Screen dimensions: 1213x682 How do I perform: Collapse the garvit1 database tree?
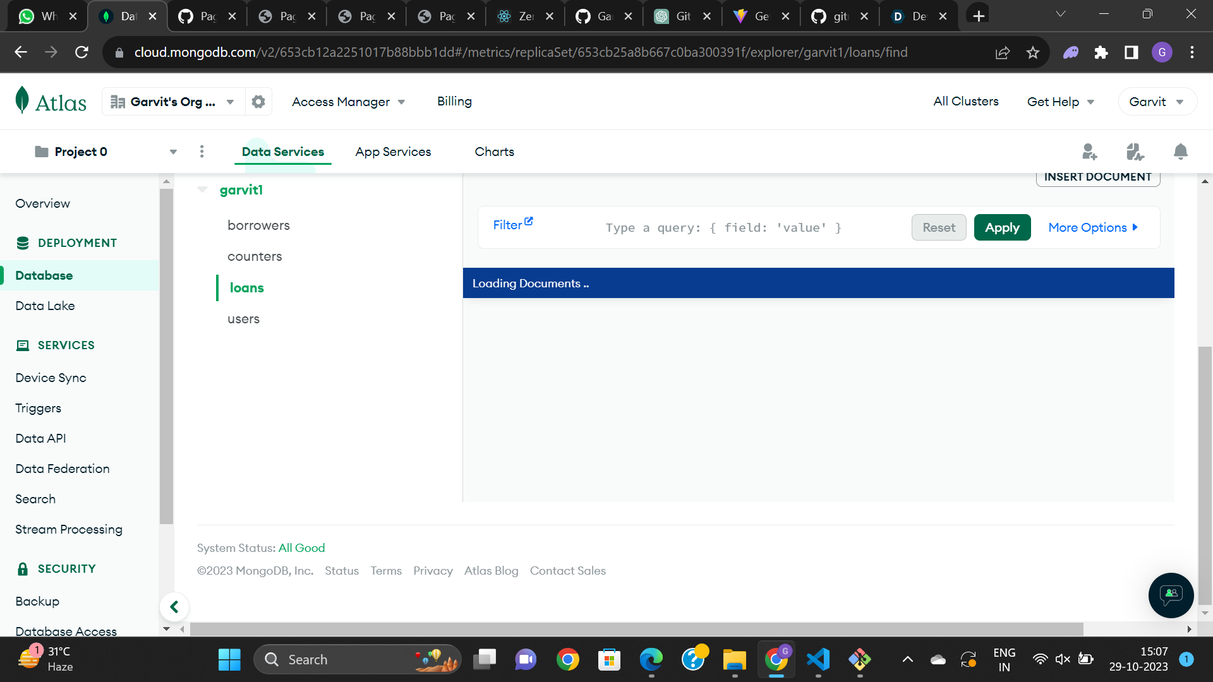click(x=202, y=189)
